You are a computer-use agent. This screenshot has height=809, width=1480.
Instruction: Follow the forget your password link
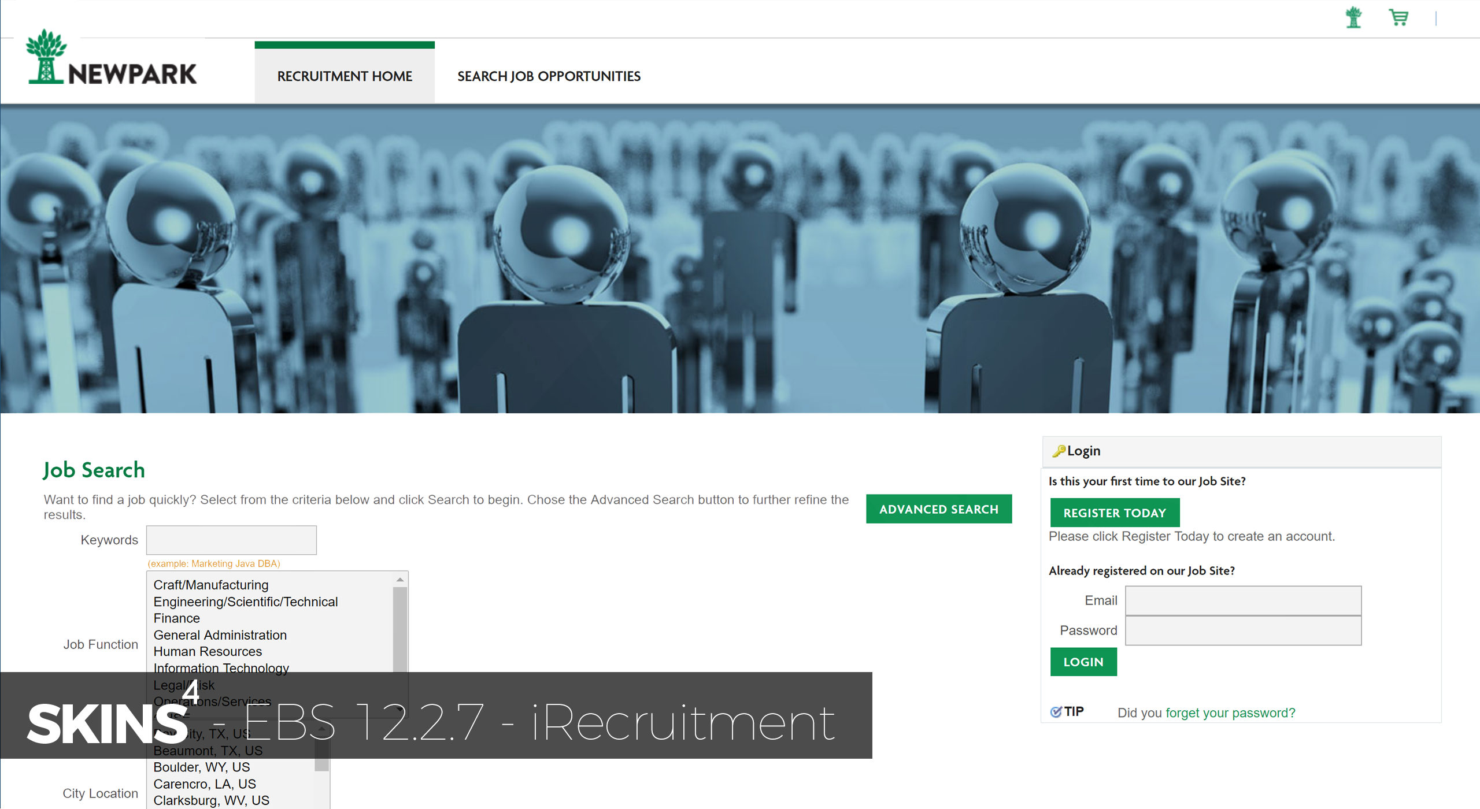[x=1230, y=712]
